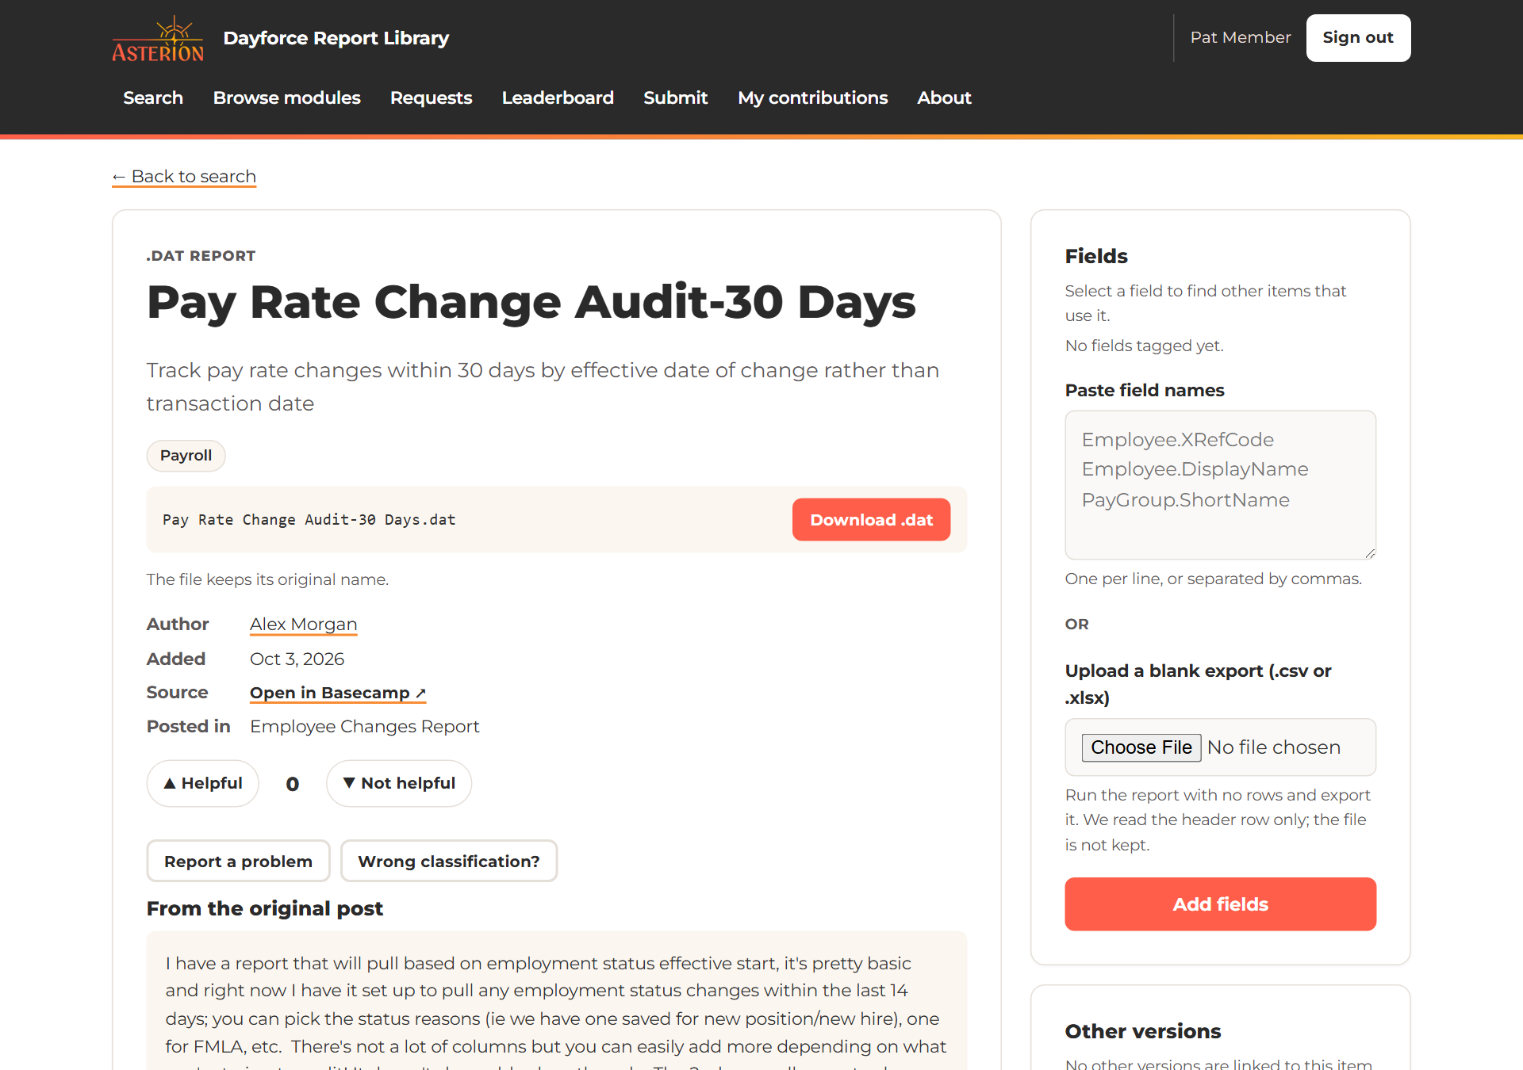The width and height of the screenshot is (1523, 1070).
Task: Go to Browse modules
Action: coord(286,97)
